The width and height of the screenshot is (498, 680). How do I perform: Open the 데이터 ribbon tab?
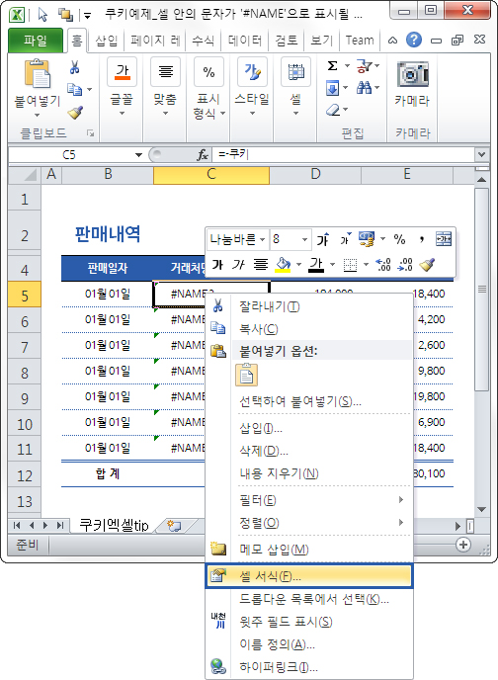point(245,41)
